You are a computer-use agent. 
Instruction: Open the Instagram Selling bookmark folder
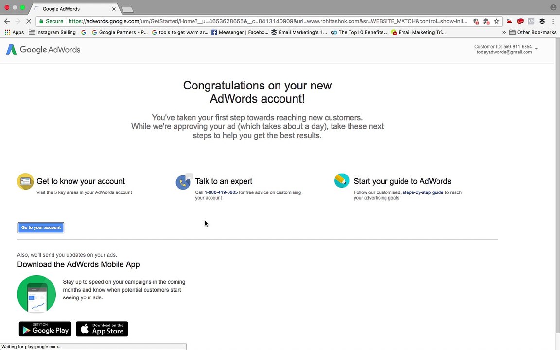(x=52, y=32)
